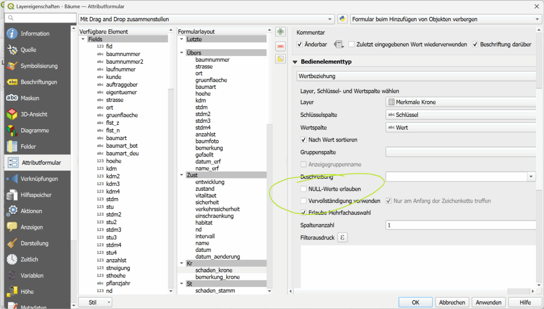Open the 3D-Ansicht sidebar section
This screenshot has height=309, width=544.
(x=34, y=114)
